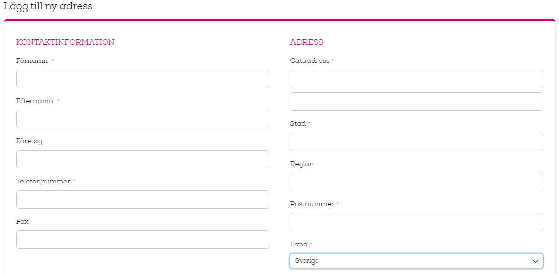Click the KONTAKTINFORMATION section heading
The width and height of the screenshot is (559, 274).
click(x=66, y=42)
